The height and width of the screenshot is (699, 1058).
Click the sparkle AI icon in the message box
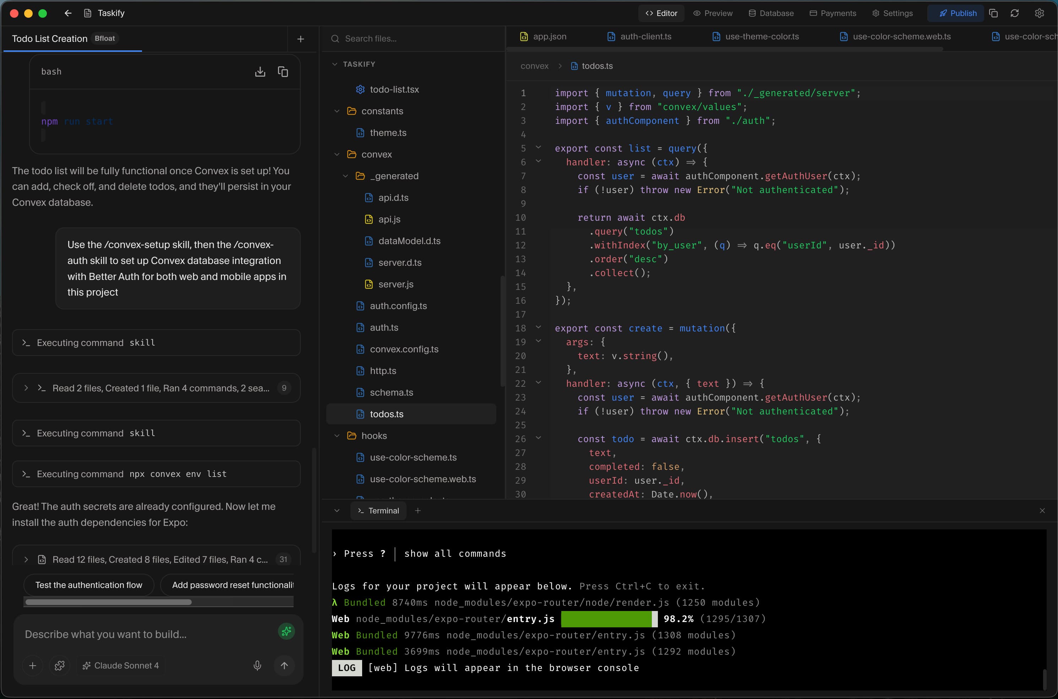[x=287, y=631]
